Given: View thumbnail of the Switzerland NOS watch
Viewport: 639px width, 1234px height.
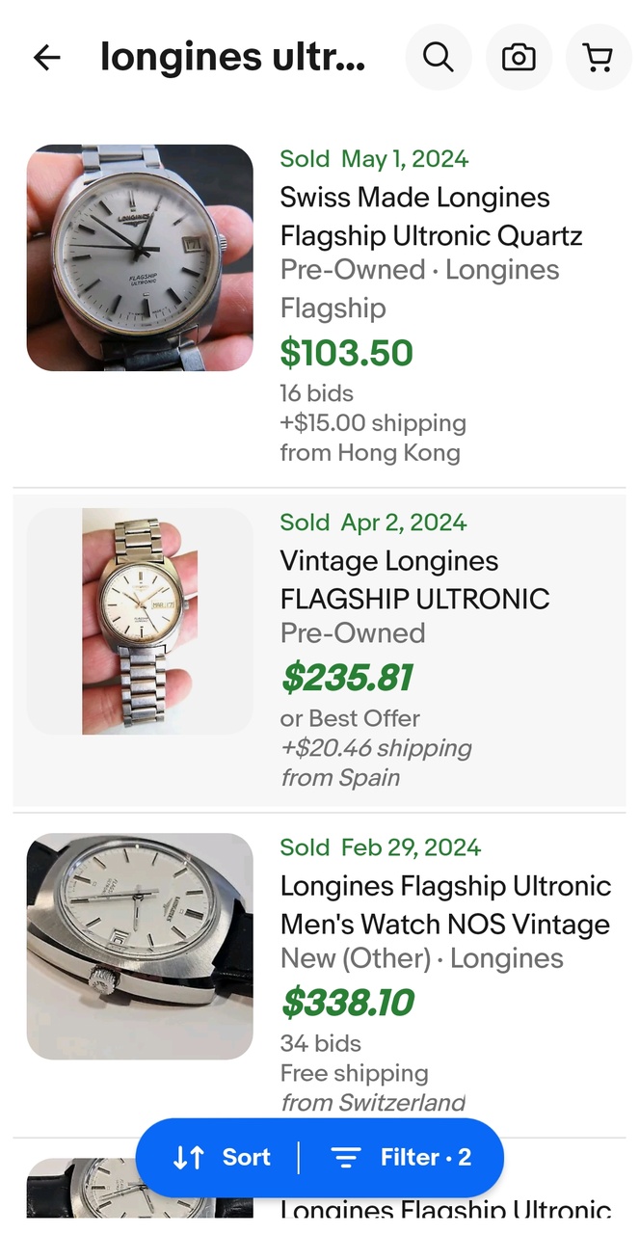Looking at the screenshot, I should tap(140, 946).
